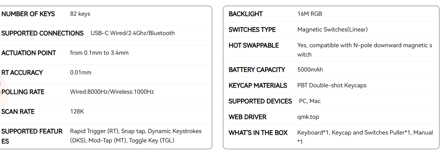This screenshot has height=151, width=443.
Task: Click the RT ACCURACY label
Action: pos(22,73)
